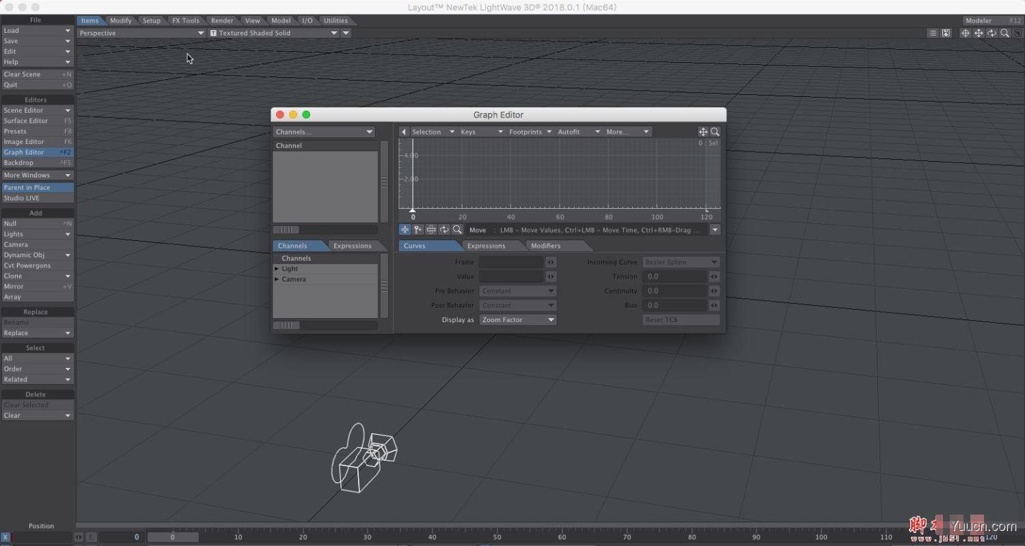Click the magnifier icon at graph top right
Screen dimensions: 1025x546
tap(715, 132)
